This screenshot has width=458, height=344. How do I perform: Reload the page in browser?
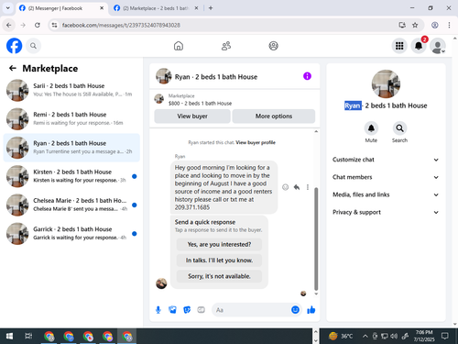38,25
